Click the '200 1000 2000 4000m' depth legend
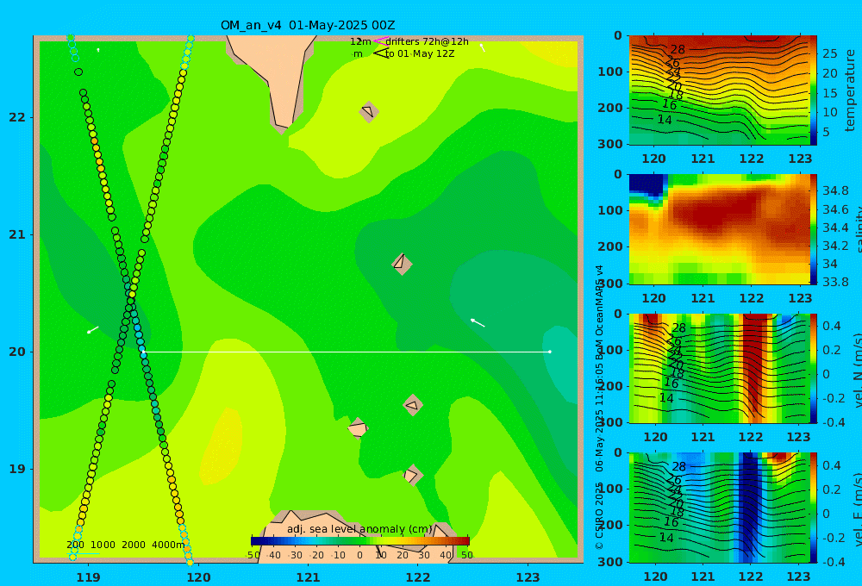 [126, 545]
